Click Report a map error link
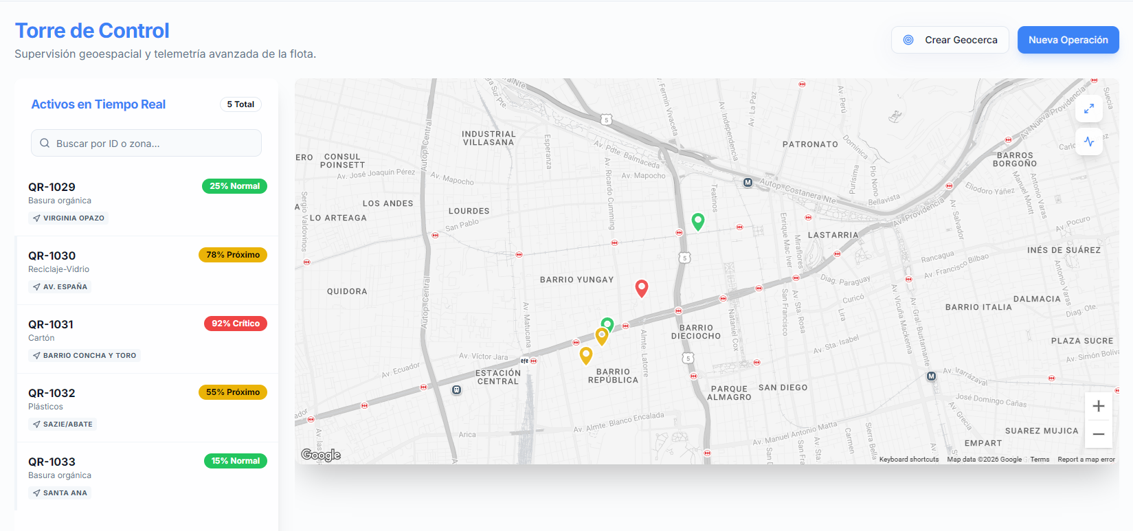 (x=1086, y=460)
